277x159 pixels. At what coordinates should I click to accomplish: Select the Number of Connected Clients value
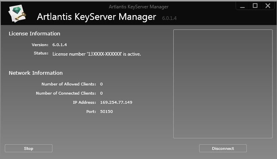[x=101, y=93]
